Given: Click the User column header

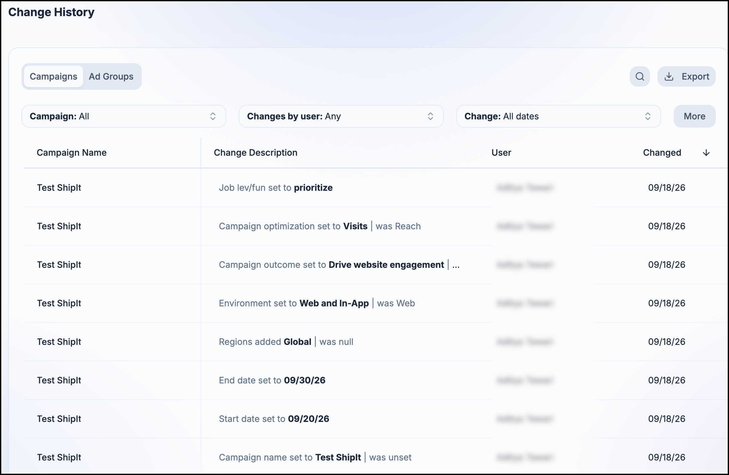Looking at the screenshot, I should (x=501, y=153).
